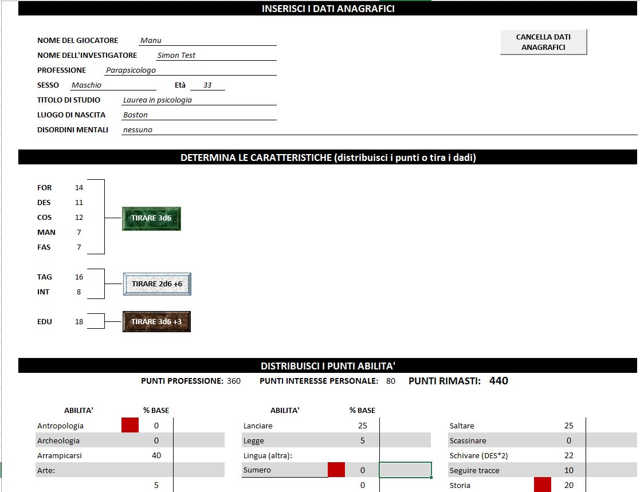Click the FOR value cell showing 14
Image resolution: width=640 pixels, height=492 pixels.
(x=79, y=188)
